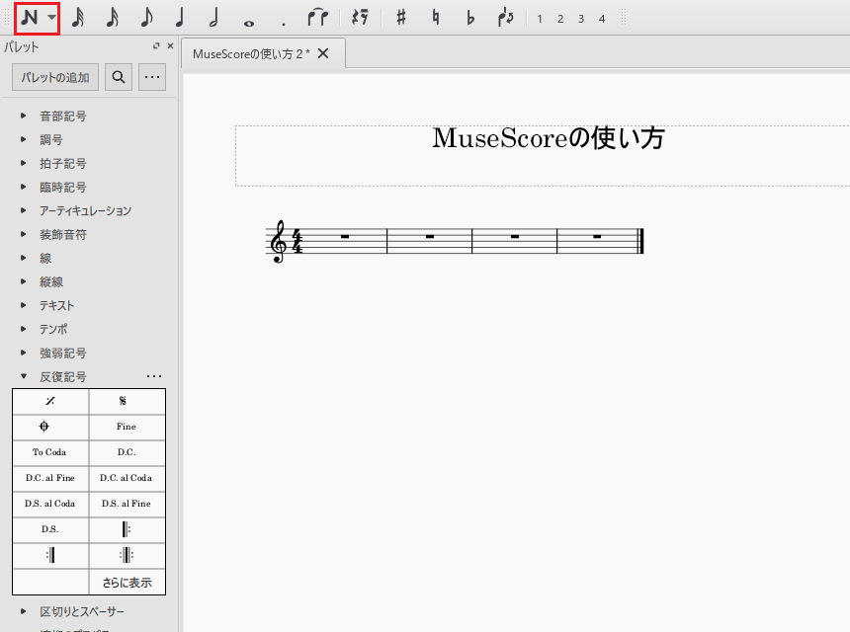
Task: Select the 32nd note duration
Action: tap(78, 18)
